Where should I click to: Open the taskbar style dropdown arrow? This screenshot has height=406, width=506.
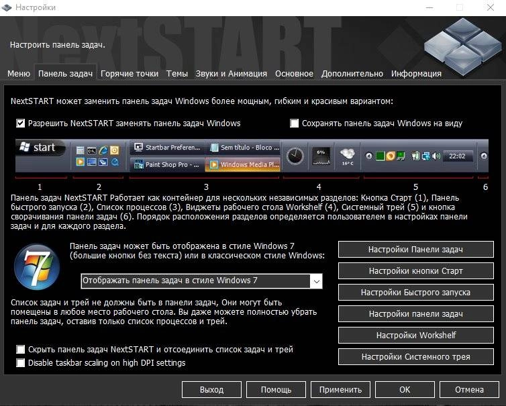pos(316,281)
